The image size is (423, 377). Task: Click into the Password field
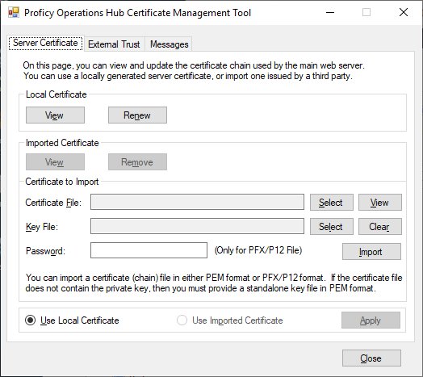pos(149,250)
